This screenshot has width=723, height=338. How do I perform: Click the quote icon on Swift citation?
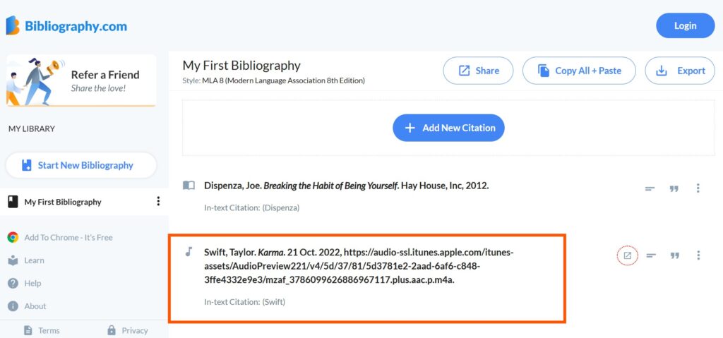(674, 255)
